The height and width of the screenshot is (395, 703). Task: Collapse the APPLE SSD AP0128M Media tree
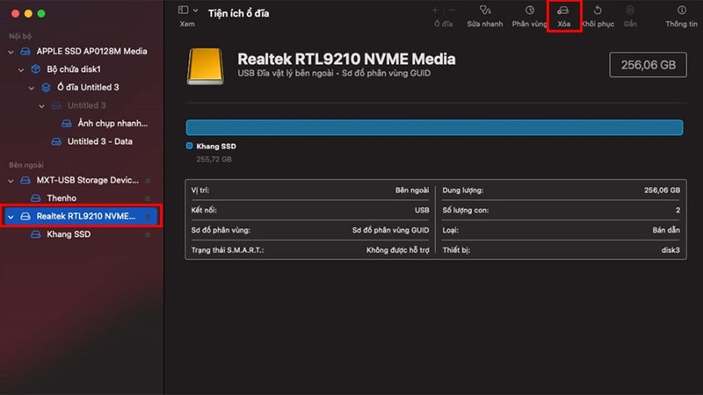(x=11, y=52)
